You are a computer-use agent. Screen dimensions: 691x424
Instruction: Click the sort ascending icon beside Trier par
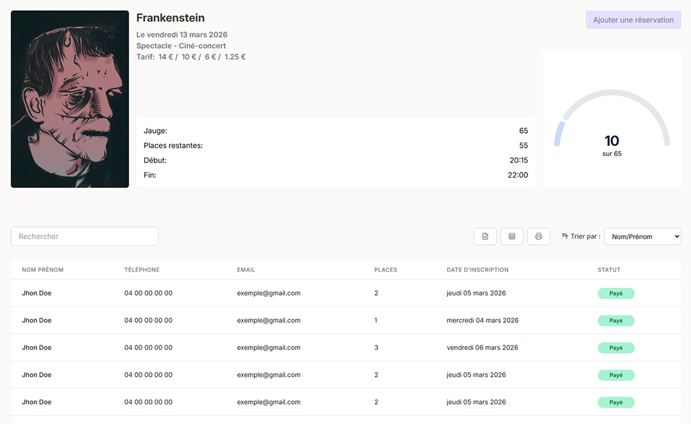pos(564,236)
